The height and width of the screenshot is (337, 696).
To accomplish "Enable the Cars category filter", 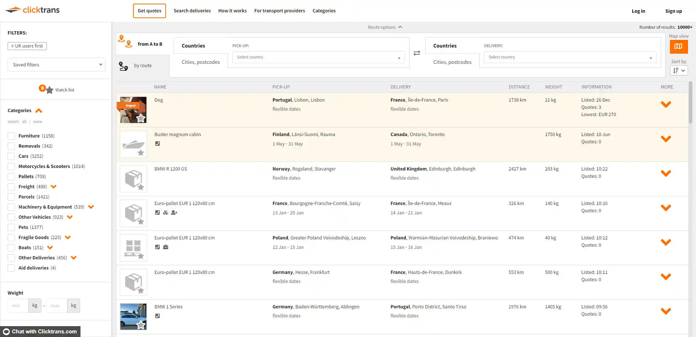I will click(11, 156).
